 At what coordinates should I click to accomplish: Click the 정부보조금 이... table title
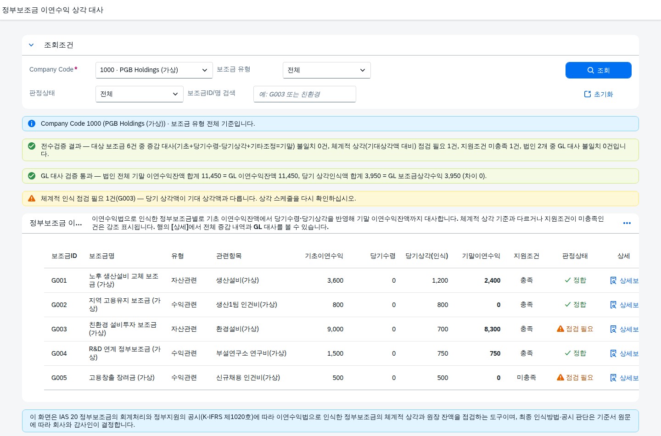56,223
